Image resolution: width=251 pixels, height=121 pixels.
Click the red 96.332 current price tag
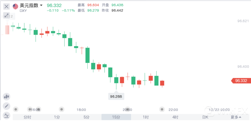click(x=241, y=81)
